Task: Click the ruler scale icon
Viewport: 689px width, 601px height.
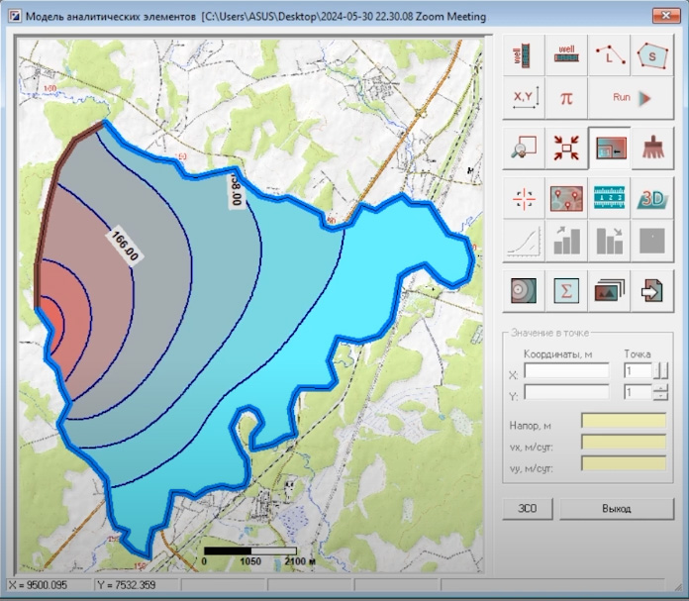Action: pos(609,198)
